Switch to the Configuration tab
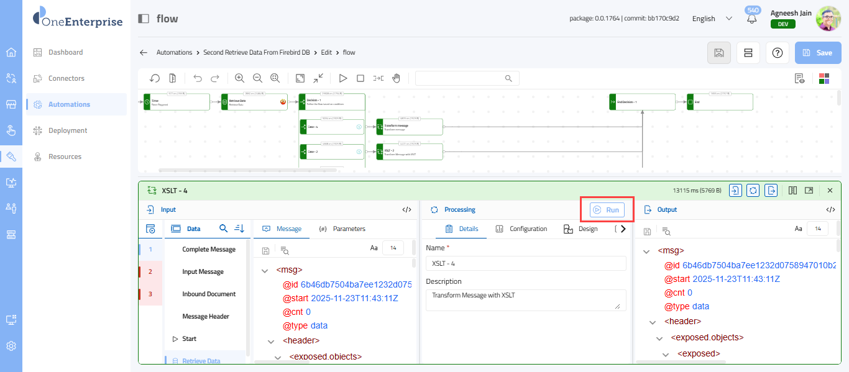The image size is (849, 372). pos(521,229)
